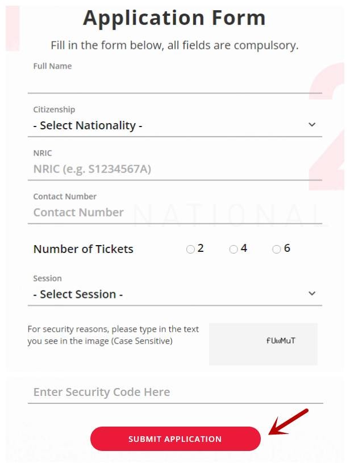Image resolution: width=350 pixels, height=468 pixels.
Task: Click the chevron arrow beside Select Nationality
Action: (311, 125)
